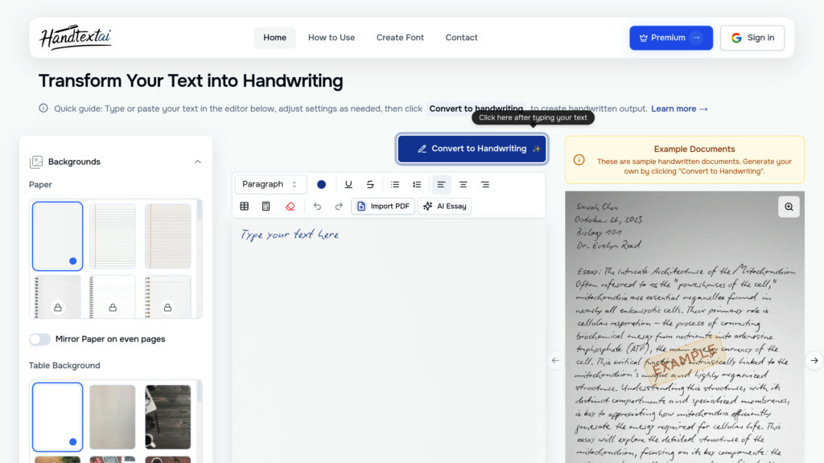The height and width of the screenshot is (463, 824).
Task: Open the Paragraph style dropdown
Action: 270,184
